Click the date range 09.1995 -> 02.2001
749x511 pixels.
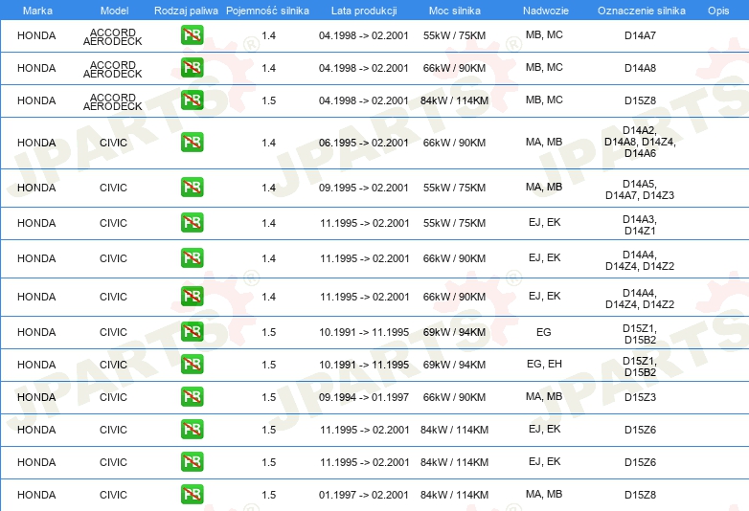[364, 188]
